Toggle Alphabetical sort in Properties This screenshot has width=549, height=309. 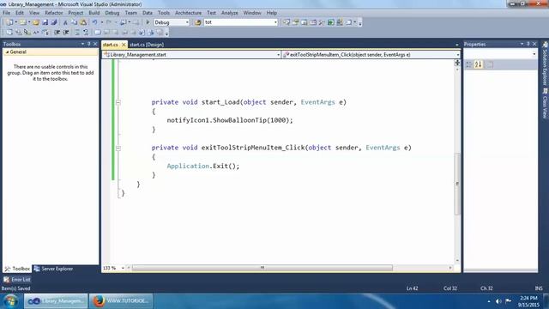click(x=479, y=64)
